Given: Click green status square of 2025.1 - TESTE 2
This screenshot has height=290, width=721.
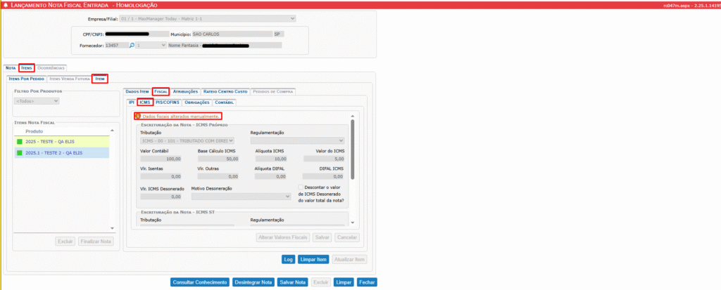Looking at the screenshot, I should [x=20, y=152].
